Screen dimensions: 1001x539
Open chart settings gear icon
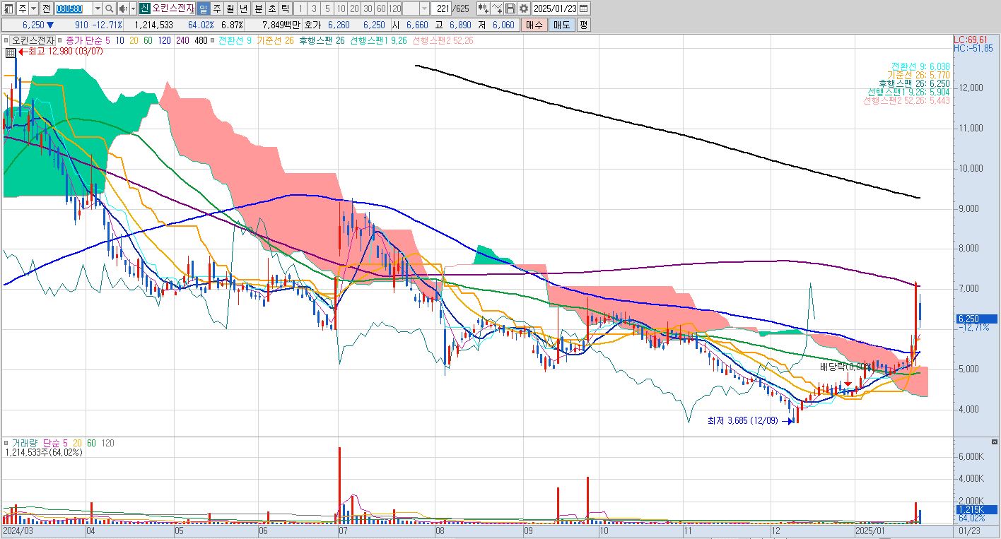click(524, 8)
